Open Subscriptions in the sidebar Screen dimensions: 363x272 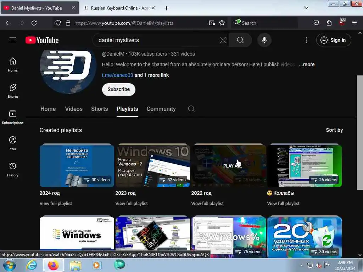click(x=13, y=117)
